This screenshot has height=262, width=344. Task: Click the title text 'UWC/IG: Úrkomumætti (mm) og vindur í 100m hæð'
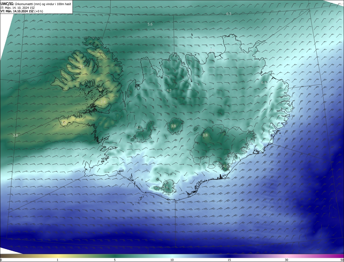click(x=36, y=4)
